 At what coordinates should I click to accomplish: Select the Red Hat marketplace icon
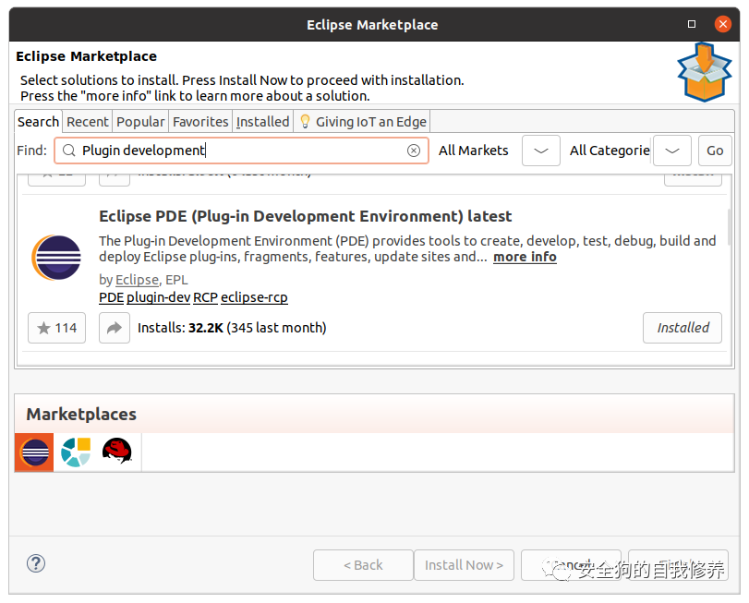point(117,452)
